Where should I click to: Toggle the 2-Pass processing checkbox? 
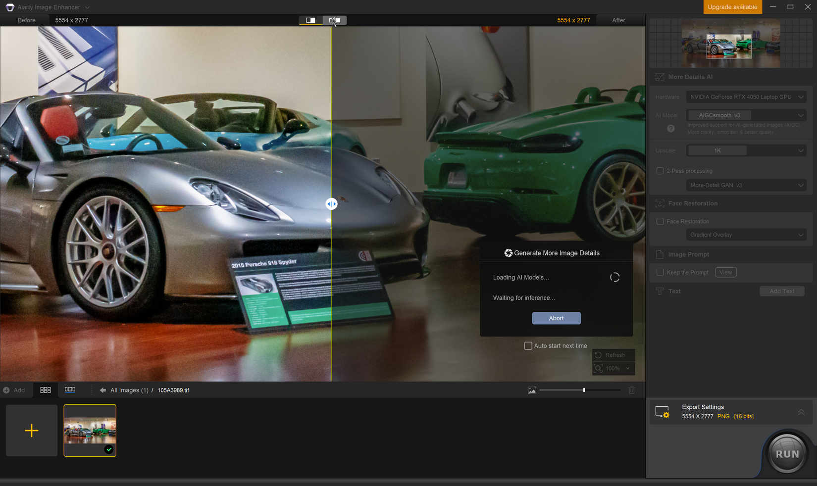coord(660,171)
